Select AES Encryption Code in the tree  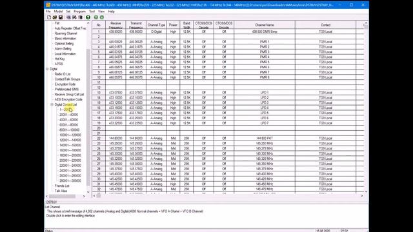[68, 99]
